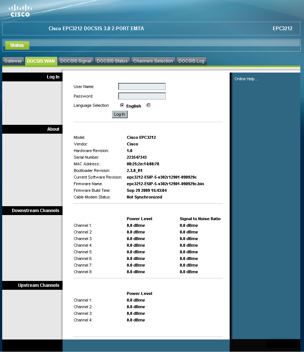The height and width of the screenshot is (352, 304).
Task: Click the Upstream Channels section heading
Action: click(39, 285)
